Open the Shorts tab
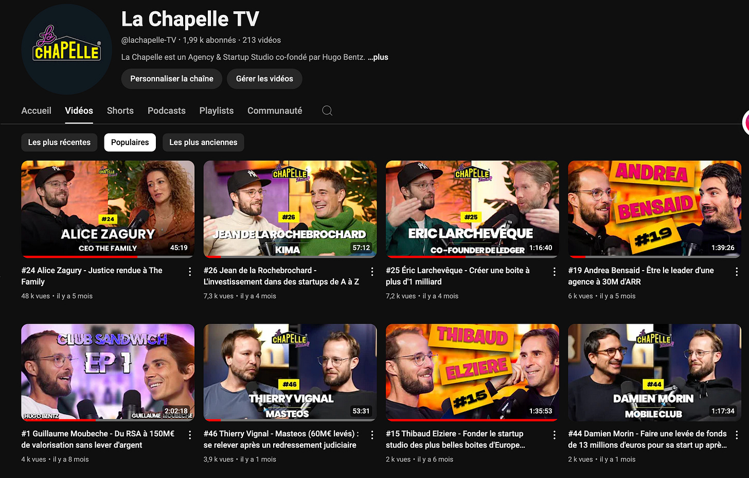Screen dimensions: 749x478 click(120, 111)
